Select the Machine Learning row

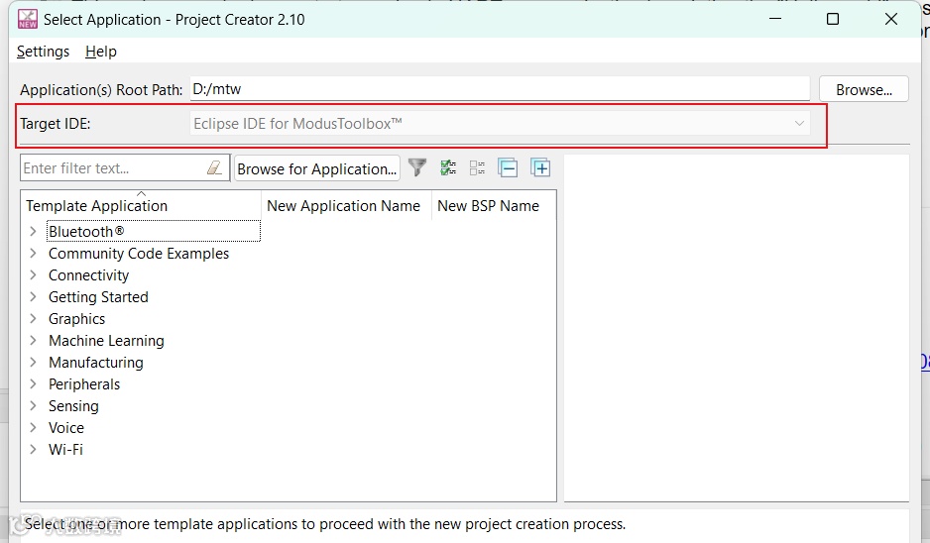pos(106,340)
